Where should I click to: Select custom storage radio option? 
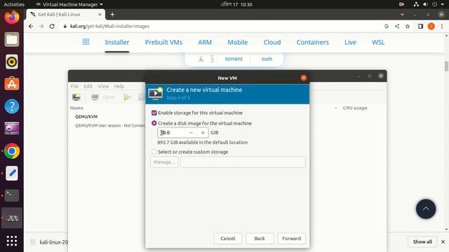[154, 152]
